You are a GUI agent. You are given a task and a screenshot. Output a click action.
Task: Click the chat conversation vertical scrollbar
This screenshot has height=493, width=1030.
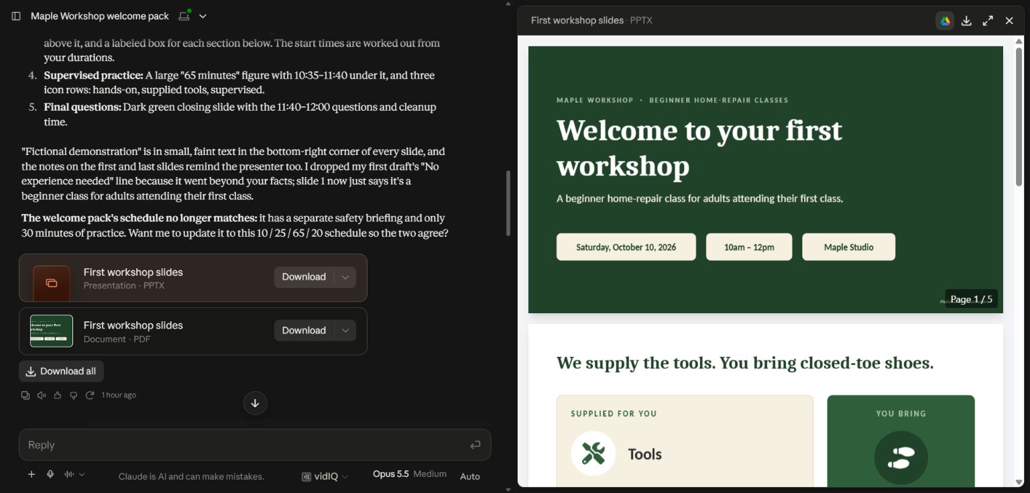point(508,203)
